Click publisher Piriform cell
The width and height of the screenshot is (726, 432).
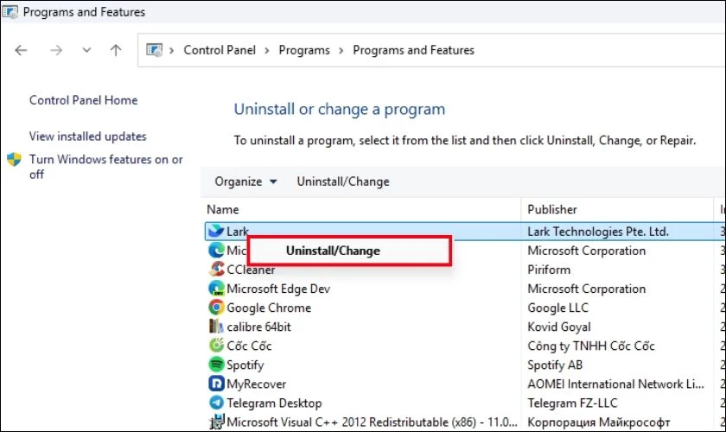coord(549,270)
